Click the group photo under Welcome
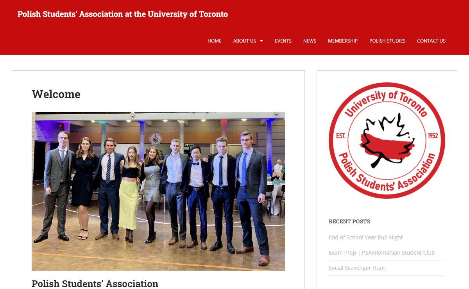The width and height of the screenshot is (469, 289). (158, 191)
